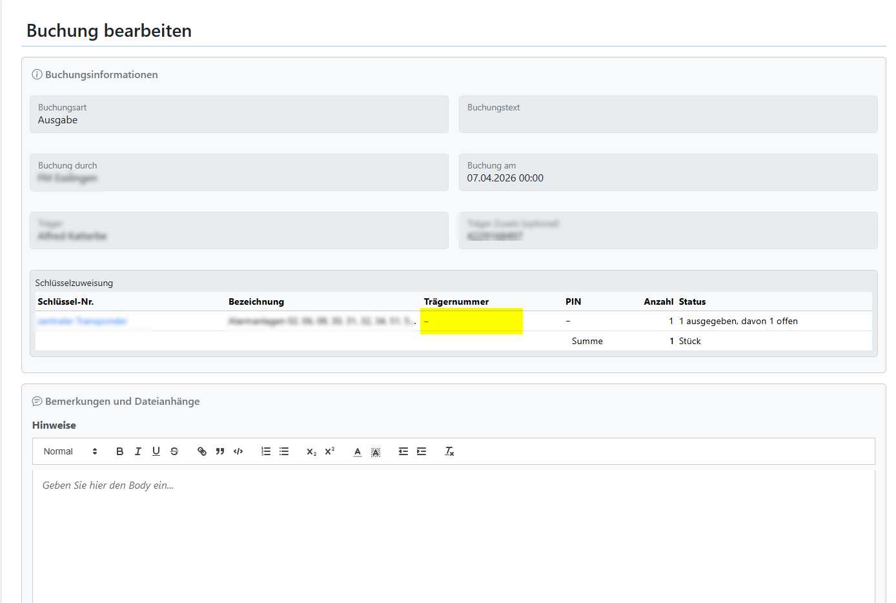Image resolution: width=896 pixels, height=603 pixels.
Task: Open the text background color picker
Action: point(376,451)
